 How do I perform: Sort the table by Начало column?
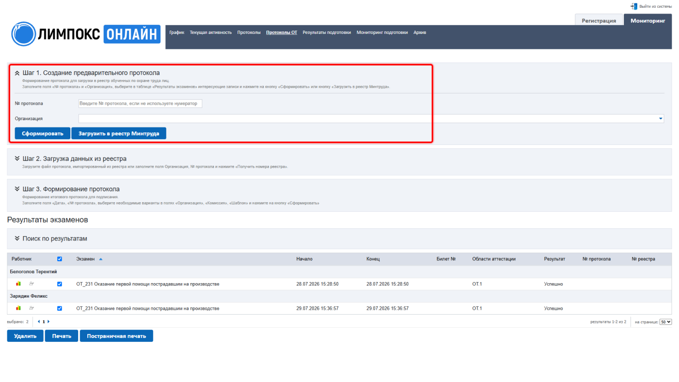click(x=305, y=259)
